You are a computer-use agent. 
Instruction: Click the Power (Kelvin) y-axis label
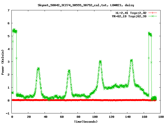(3, 62)
